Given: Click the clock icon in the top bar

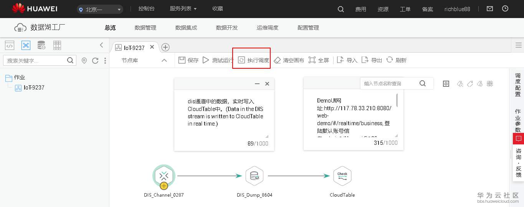Looking at the screenshot, I should [x=505, y=8].
